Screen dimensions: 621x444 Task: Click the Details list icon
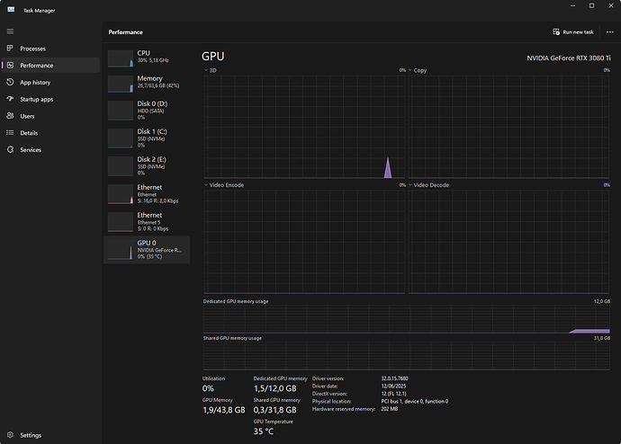10,133
